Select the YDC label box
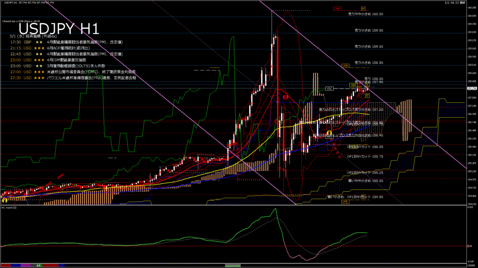478x268 pixels. (329, 88)
